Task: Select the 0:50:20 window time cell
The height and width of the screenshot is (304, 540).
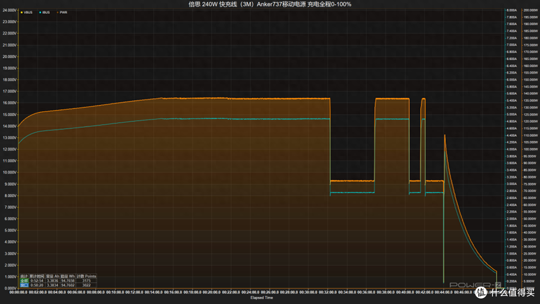Action: point(37,285)
